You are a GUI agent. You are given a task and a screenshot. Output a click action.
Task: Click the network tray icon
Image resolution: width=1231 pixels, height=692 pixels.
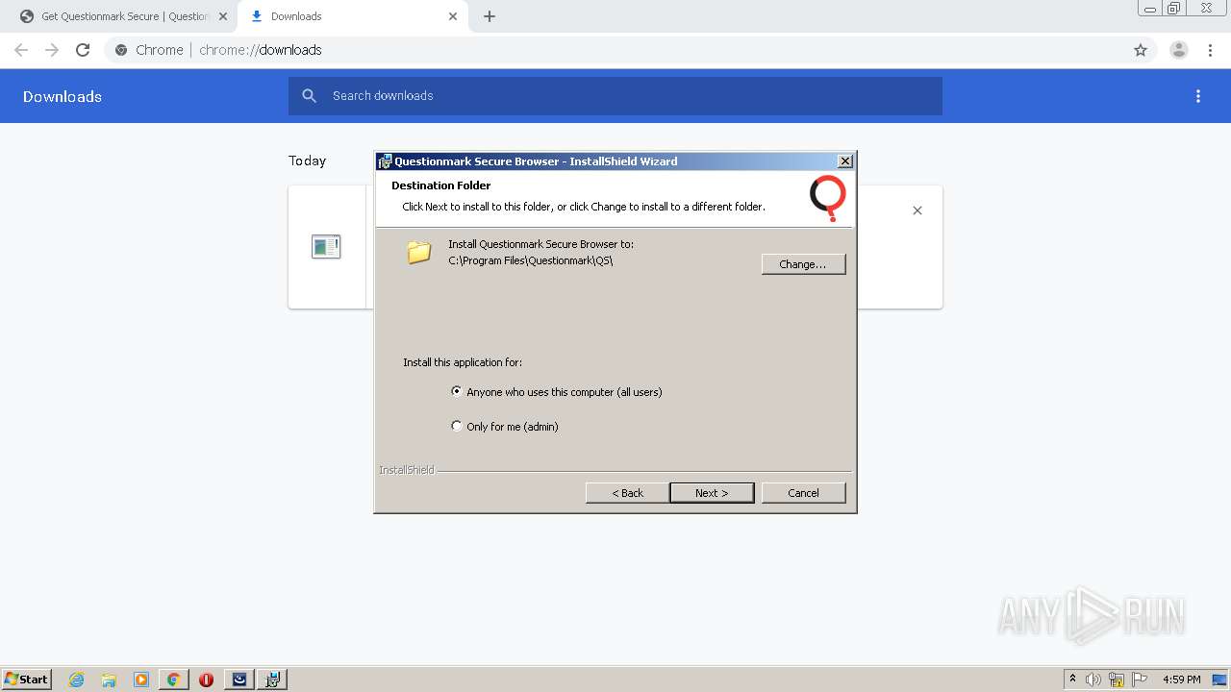click(x=1117, y=680)
